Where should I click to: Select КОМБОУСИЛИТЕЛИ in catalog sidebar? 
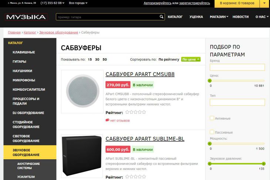(x=29, y=90)
